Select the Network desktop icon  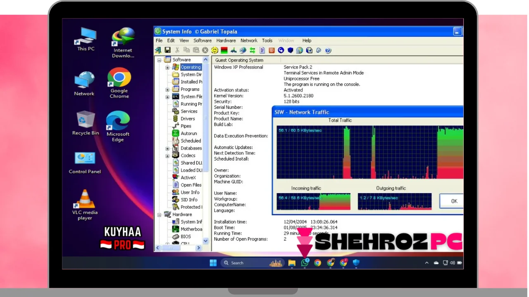pos(84,84)
